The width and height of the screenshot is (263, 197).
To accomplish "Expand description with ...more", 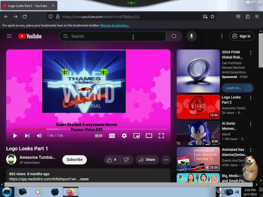I will pos(83,179).
